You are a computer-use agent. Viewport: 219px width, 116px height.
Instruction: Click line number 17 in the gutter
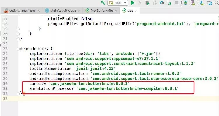(5, 19)
